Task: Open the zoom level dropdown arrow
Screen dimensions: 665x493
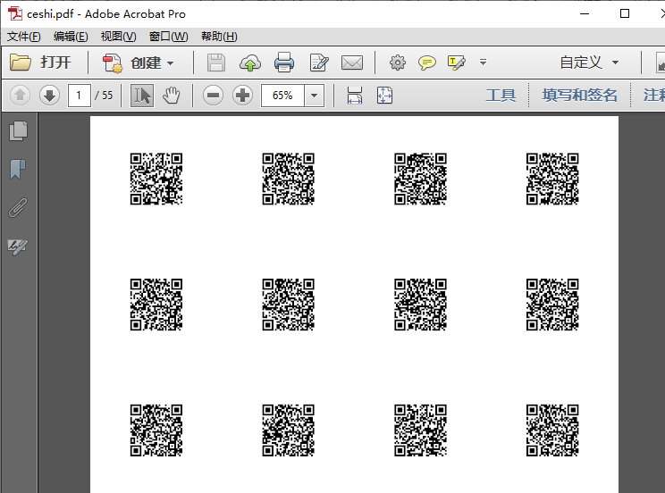Action: [315, 95]
